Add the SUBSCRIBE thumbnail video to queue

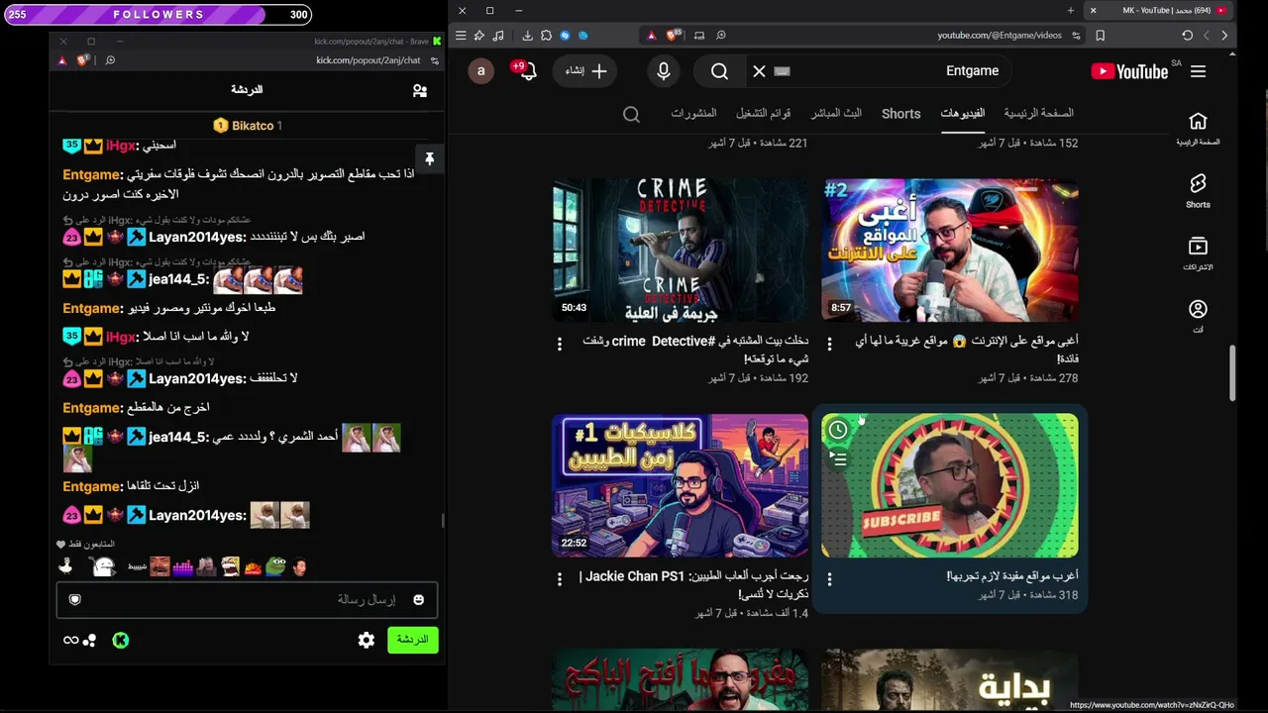point(838,458)
